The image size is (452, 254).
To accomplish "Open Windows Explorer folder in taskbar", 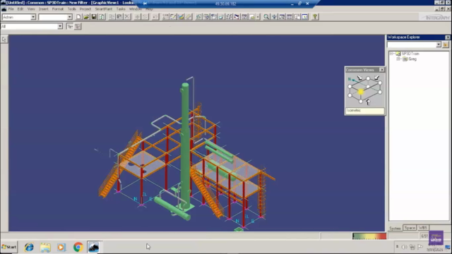I will pyautogui.click(x=45, y=247).
